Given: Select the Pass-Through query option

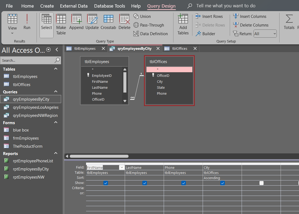Looking at the screenshot, I should click(x=149, y=25).
